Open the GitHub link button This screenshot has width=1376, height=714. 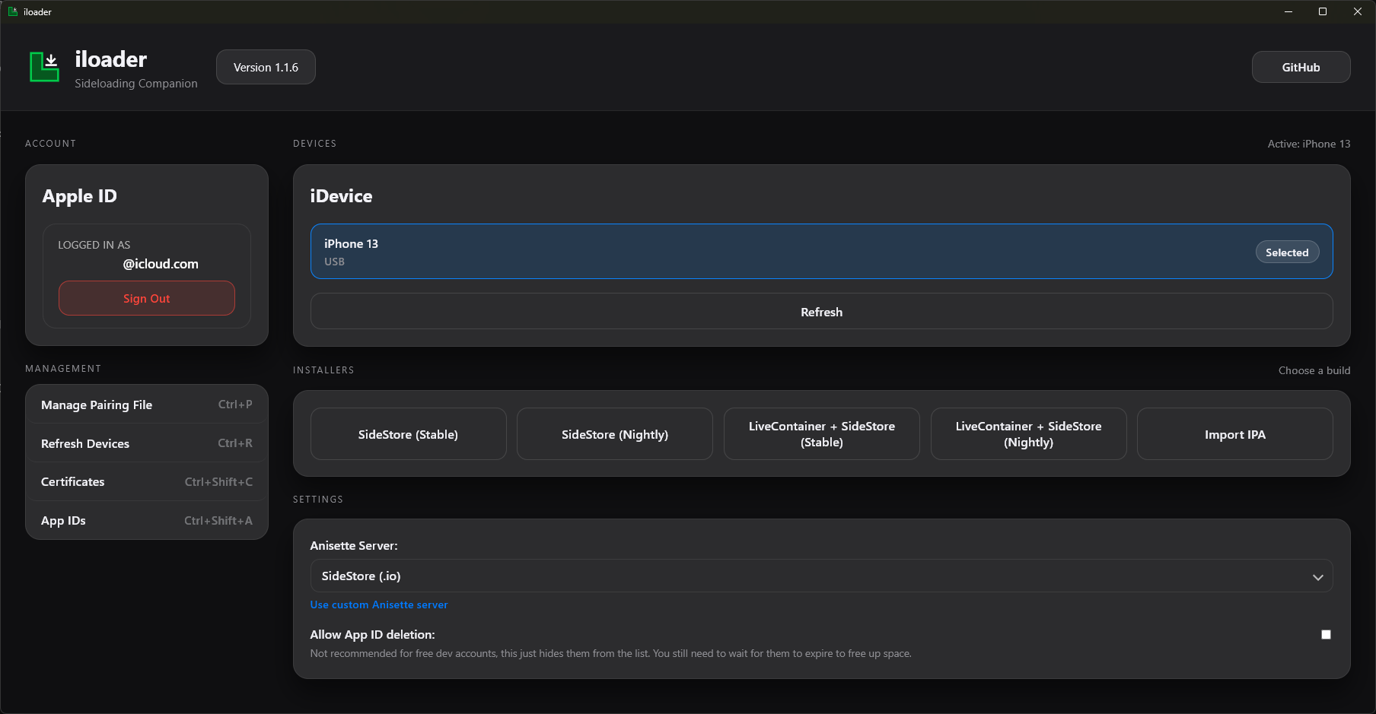click(x=1300, y=67)
